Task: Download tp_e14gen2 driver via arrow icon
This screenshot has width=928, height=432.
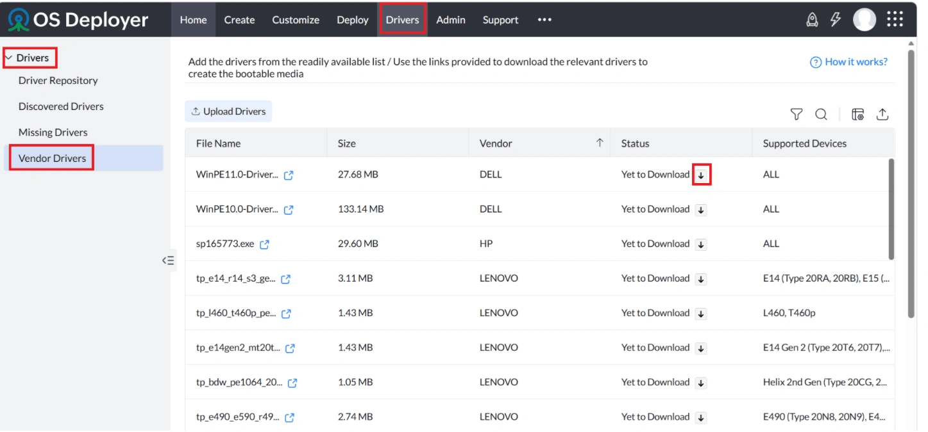Action: [x=702, y=348]
